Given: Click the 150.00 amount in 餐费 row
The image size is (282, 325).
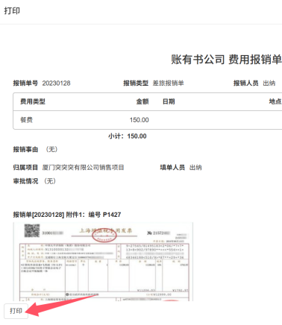Looking at the screenshot, I should point(139,120).
